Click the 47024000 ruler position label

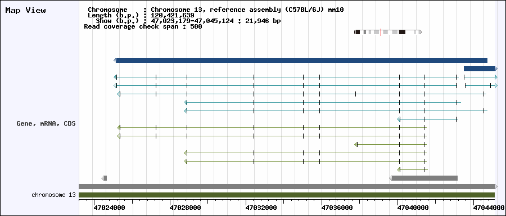110,208
